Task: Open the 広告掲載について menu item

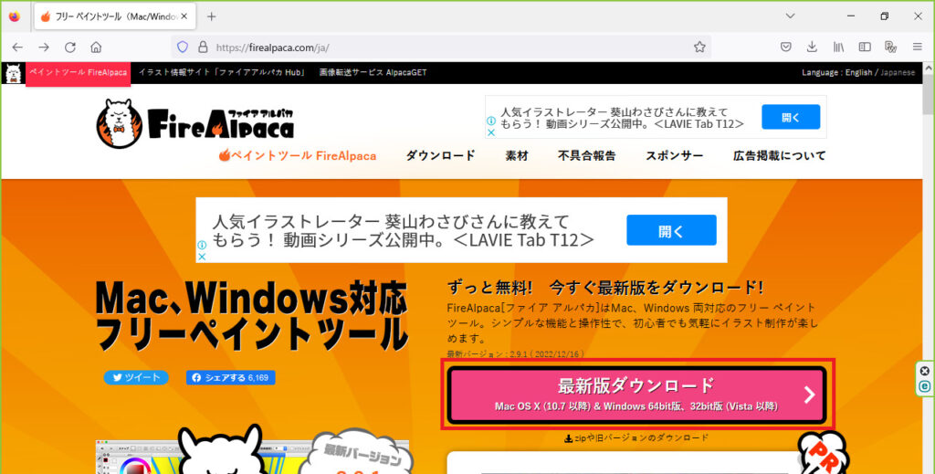Action: (780, 155)
